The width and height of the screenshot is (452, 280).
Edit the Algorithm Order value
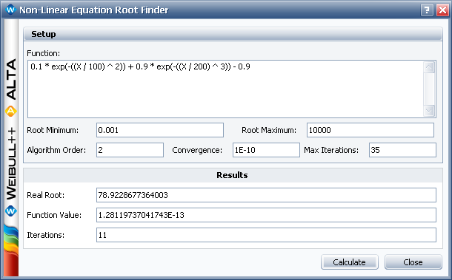coord(130,150)
